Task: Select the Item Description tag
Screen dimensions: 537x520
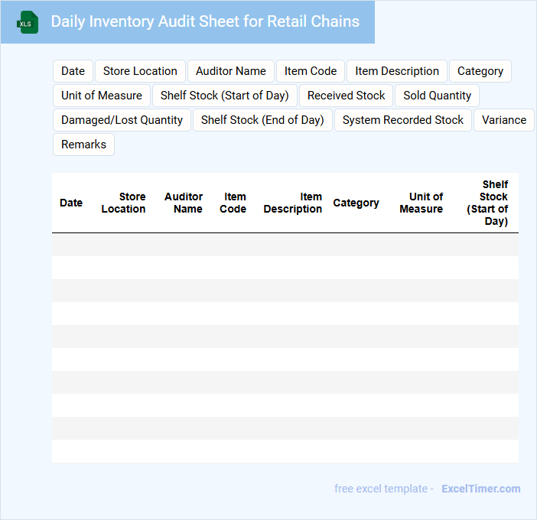Action: point(396,71)
